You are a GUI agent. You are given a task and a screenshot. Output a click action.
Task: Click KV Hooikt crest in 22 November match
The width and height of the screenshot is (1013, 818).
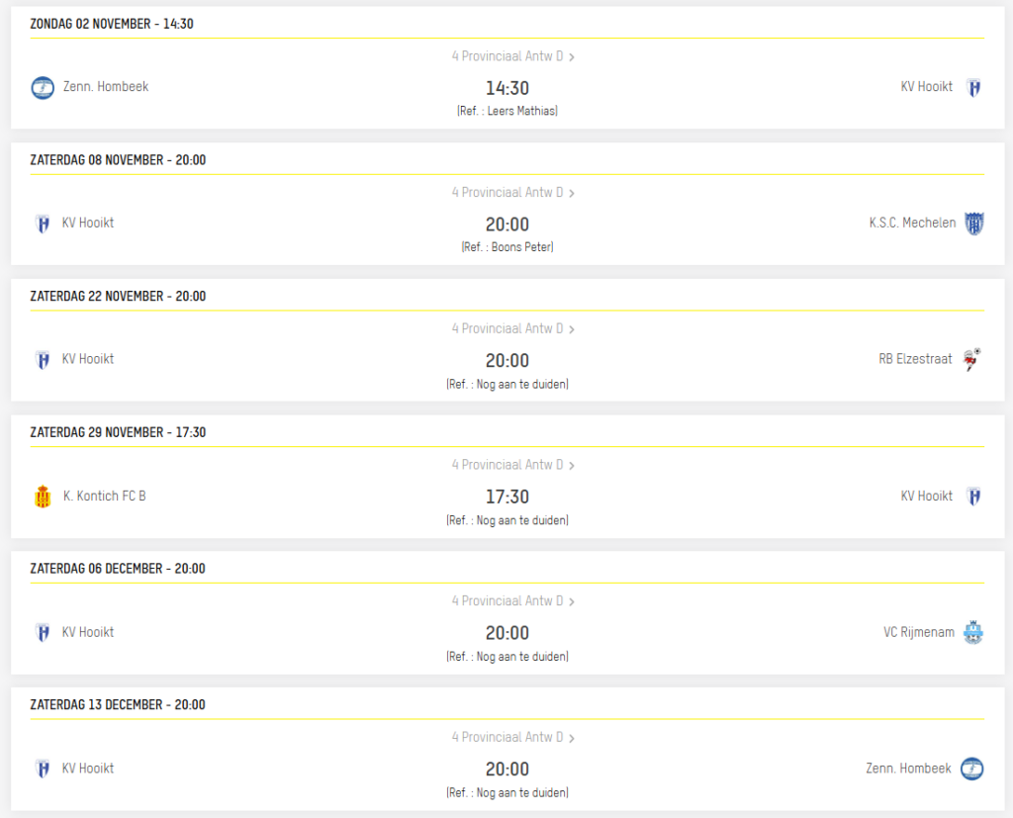[x=43, y=360]
